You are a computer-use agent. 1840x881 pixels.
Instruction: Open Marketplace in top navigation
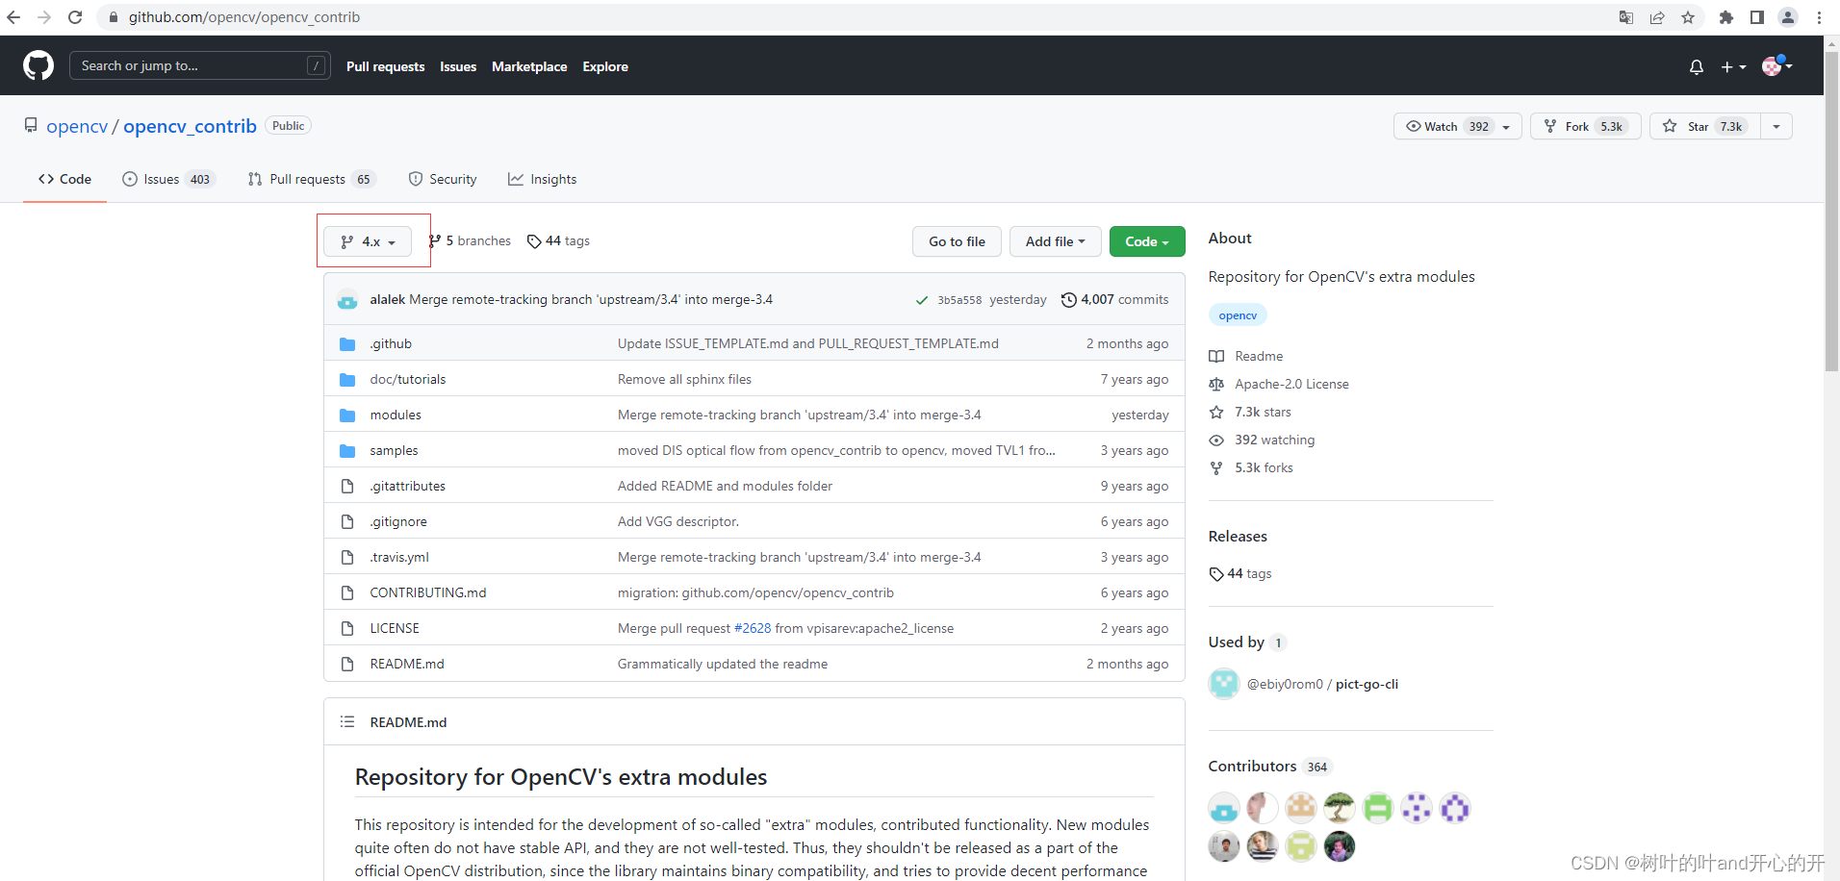coord(529,66)
